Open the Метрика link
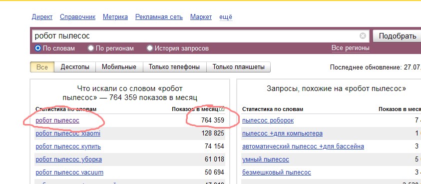Viewport: 421px width, 184px height. [x=115, y=17]
